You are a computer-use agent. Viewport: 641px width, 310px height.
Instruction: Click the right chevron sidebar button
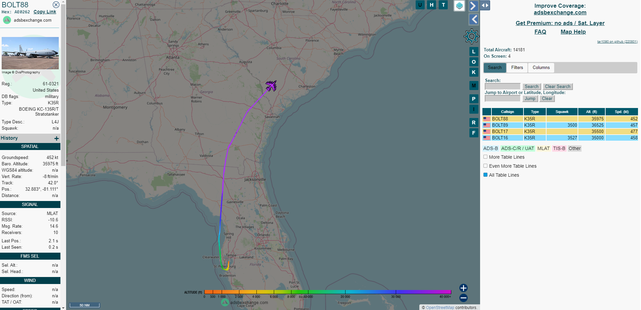(x=473, y=6)
